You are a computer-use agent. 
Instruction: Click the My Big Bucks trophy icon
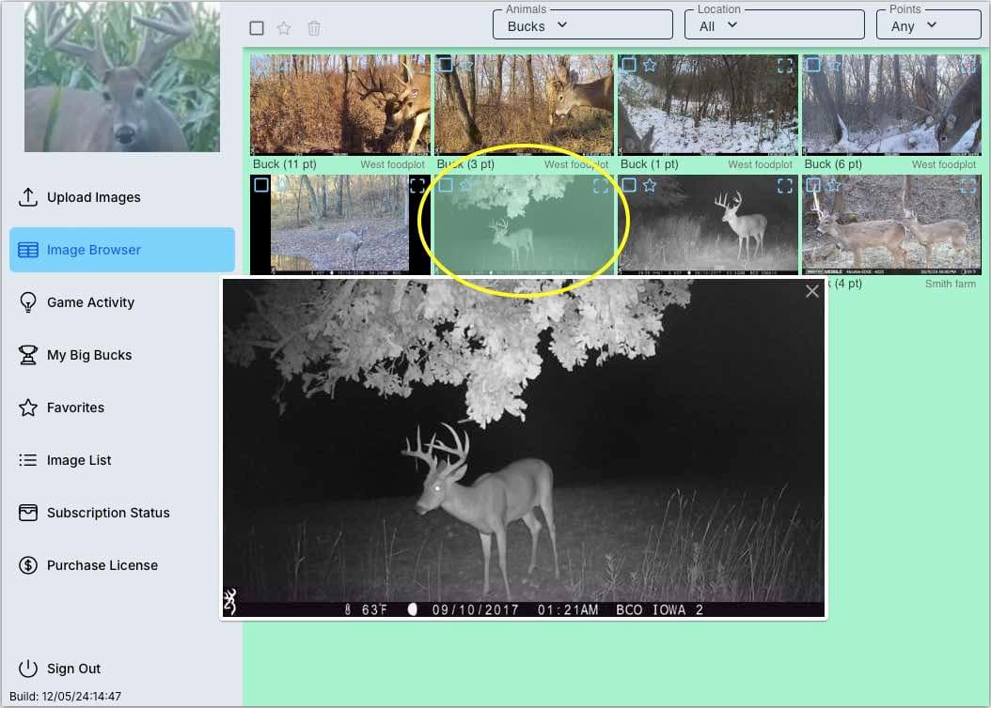[x=28, y=355]
